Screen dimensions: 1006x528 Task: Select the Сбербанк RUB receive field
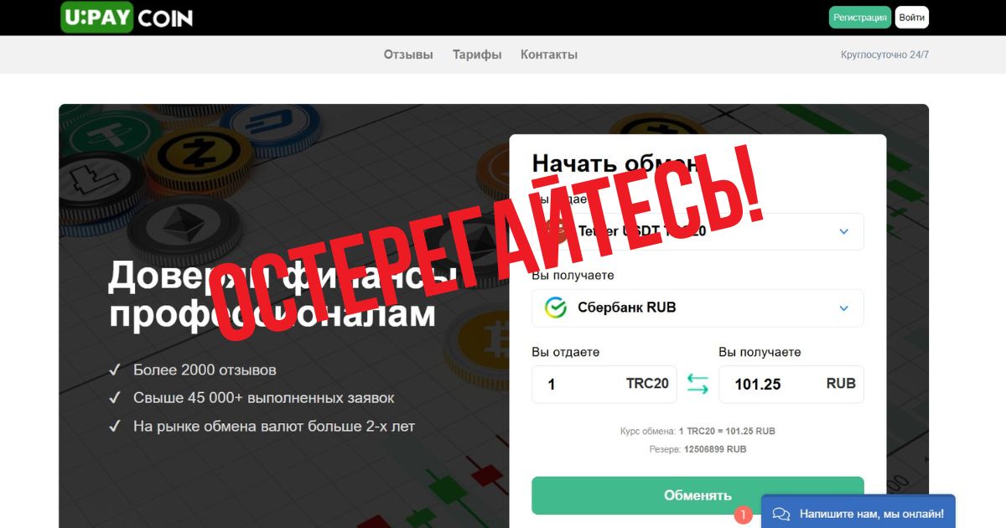pyautogui.click(x=697, y=308)
